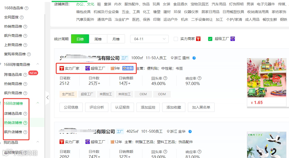Click location pin icon before 浙江 温州
The image size is (289, 158).
pyautogui.click(x=172, y=58)
